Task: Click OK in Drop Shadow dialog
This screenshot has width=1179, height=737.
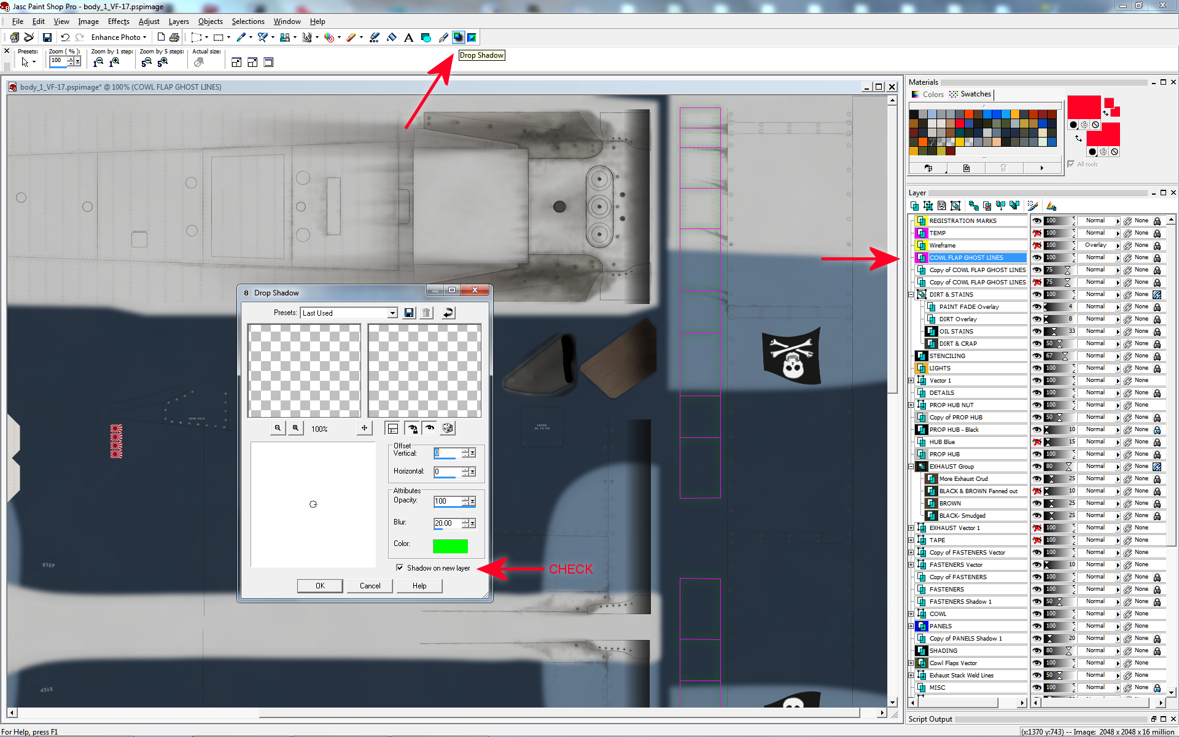Action: tap(320, 585)
